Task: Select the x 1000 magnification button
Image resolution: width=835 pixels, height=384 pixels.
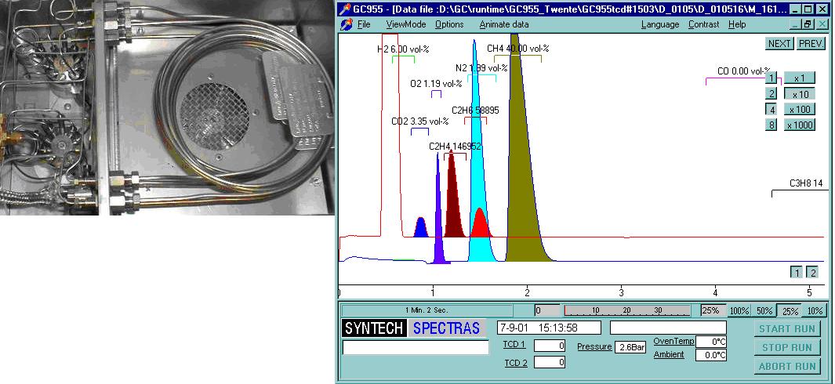Action: [x=800, y=125]
